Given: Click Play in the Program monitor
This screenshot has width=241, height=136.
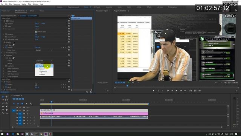Looking at the screenshot, I should tap(177, 91).
